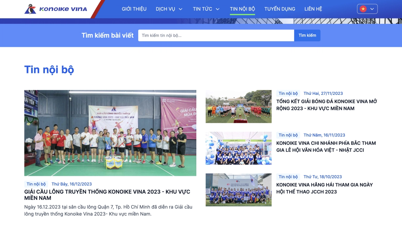Click the Konoike Vina penguin logo
This screenshot has width=402, height=226.
56,9
